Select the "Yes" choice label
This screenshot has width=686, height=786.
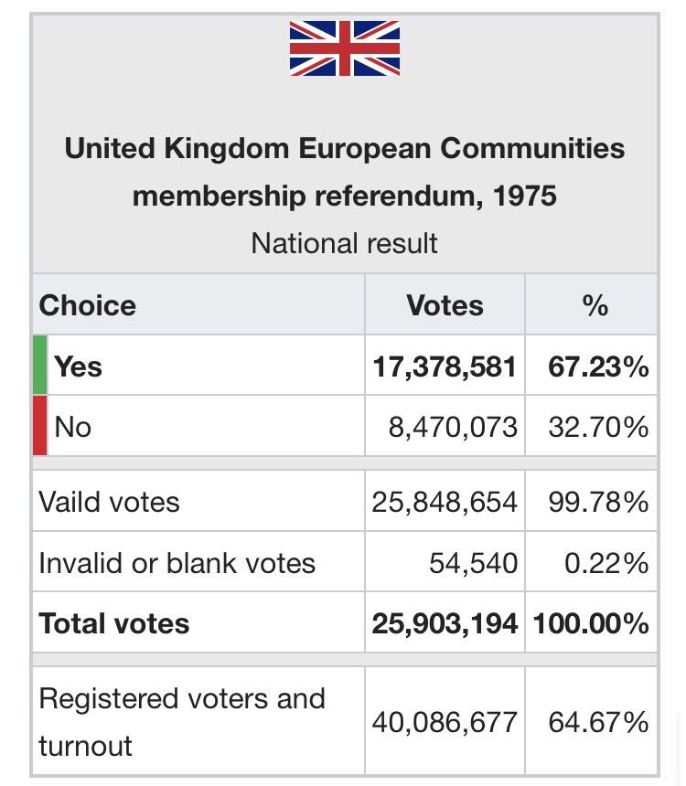pyautogui.click(x=79, y=366)
